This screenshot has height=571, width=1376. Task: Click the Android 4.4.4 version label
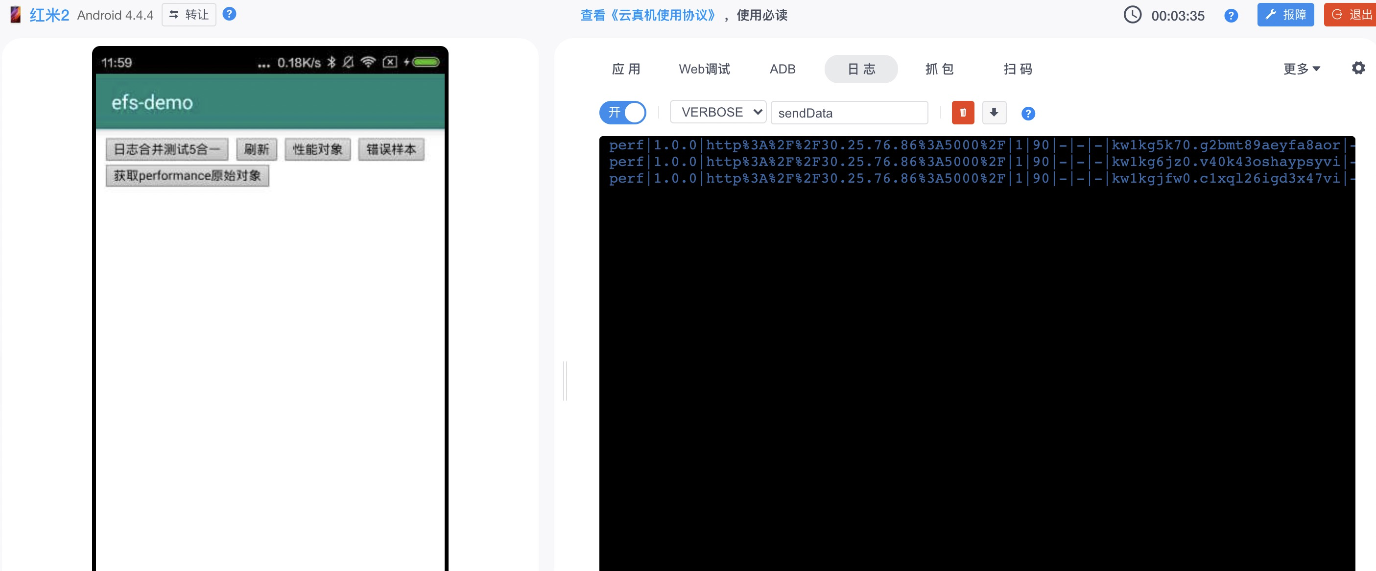[x=116, y=15]
